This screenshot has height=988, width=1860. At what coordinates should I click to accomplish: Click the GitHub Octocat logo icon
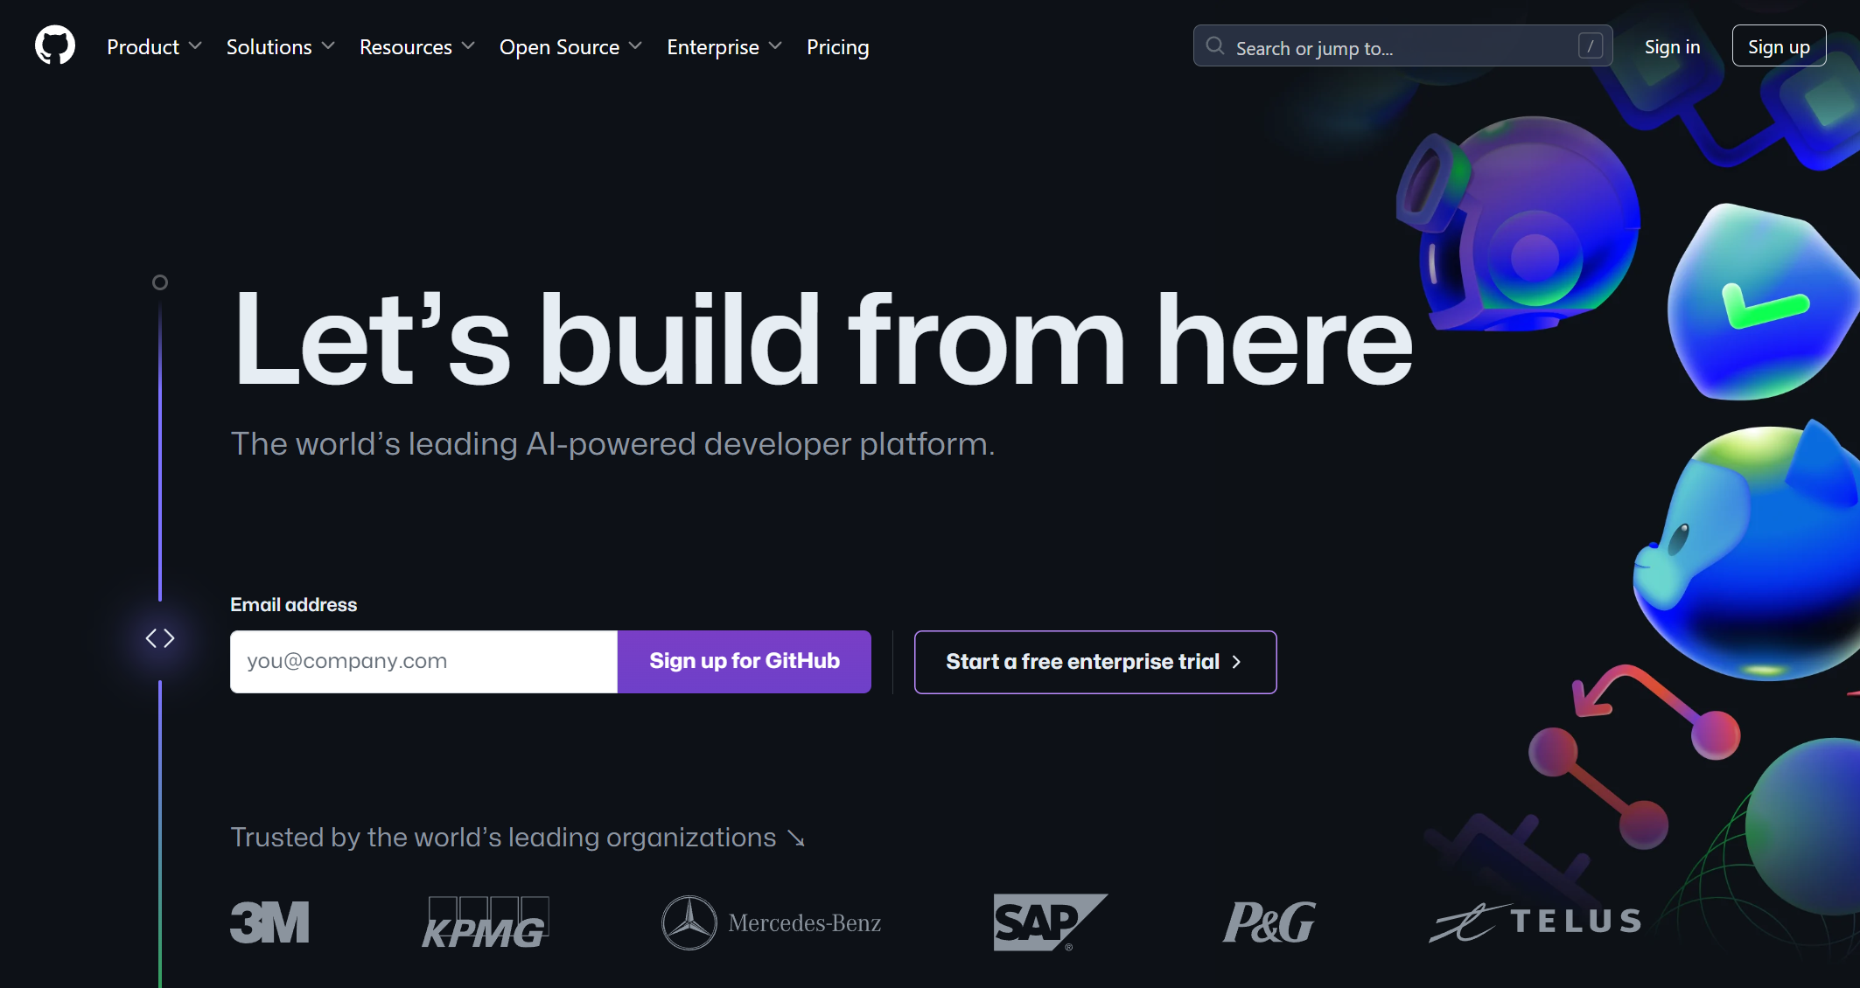click(54, 46)
